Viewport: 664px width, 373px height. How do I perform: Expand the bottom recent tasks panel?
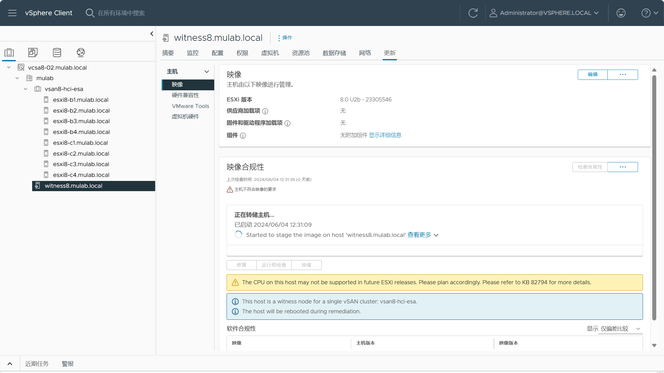[x=10, y=364]
